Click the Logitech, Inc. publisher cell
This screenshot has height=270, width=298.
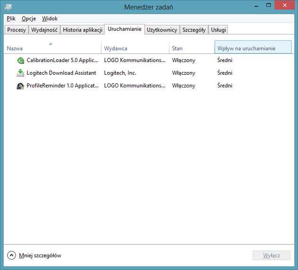(x=120, y=73)
